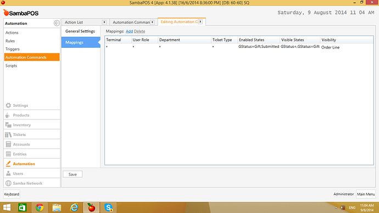Open Actions in the Automation menu
The height and width of the screenshot is (213, 379).
[12, 32]
